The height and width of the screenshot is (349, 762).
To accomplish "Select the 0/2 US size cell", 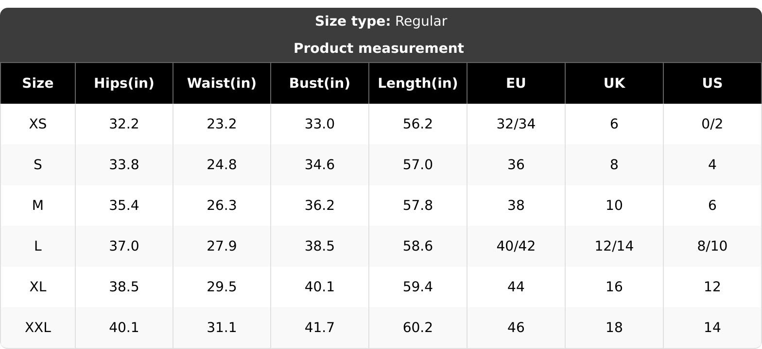I will (712, 124).
